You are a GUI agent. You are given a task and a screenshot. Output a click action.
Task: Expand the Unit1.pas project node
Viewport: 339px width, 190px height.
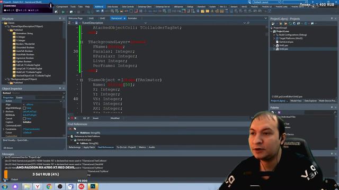click(274, 45)
